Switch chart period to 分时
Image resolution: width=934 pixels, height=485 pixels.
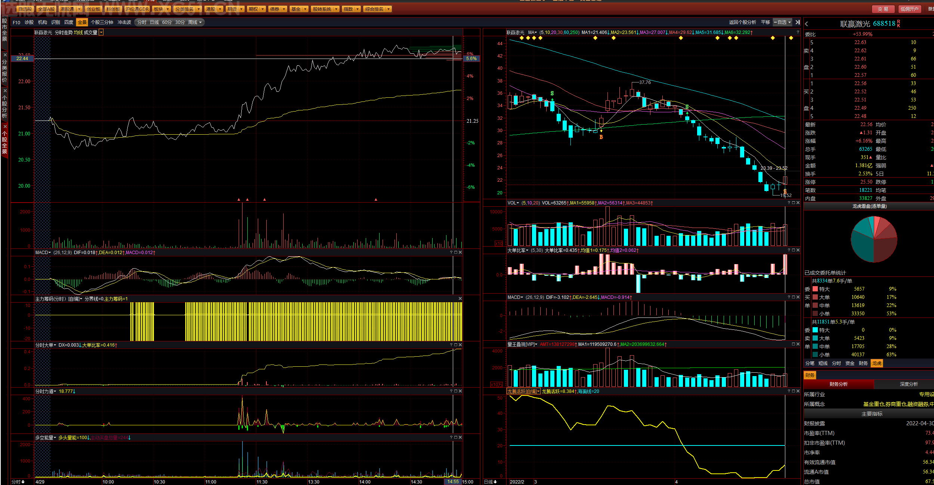pyautogui.click(x=142, y=22)
